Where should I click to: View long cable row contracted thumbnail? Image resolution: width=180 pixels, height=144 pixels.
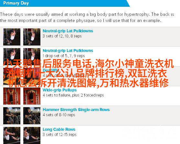point(32,135)
